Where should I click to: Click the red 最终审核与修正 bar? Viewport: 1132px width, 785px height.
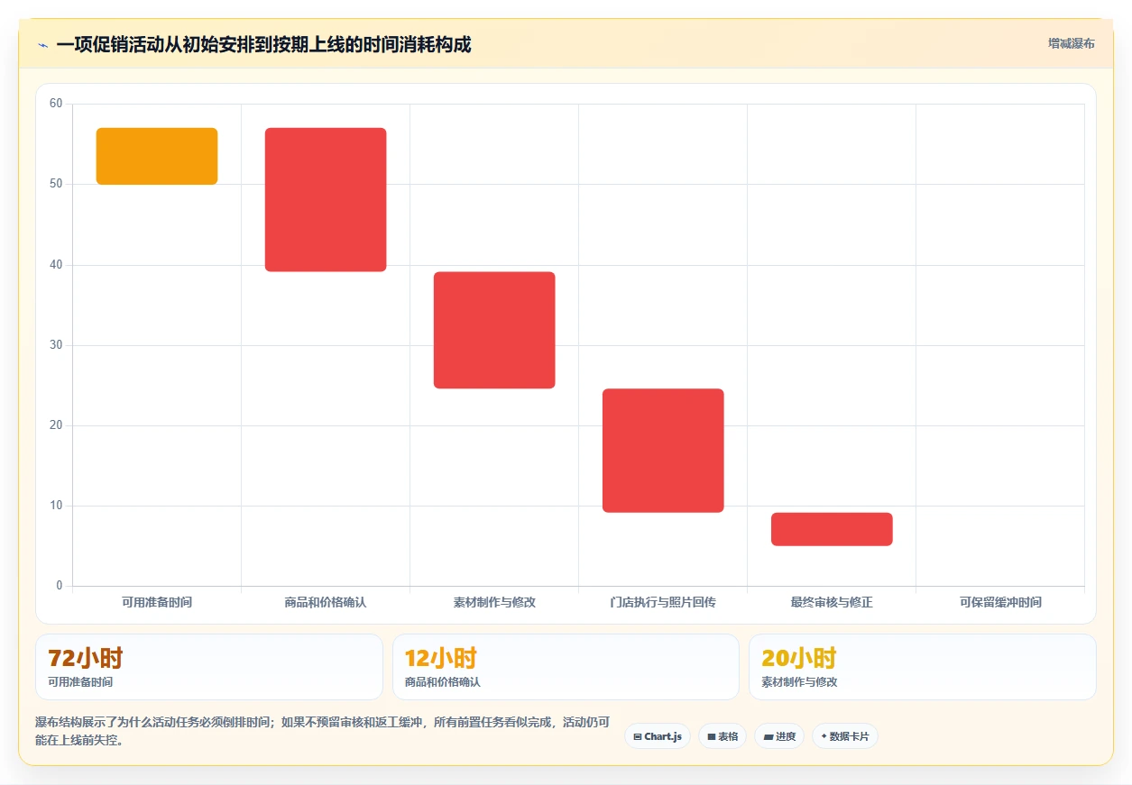tap(832, 529)
